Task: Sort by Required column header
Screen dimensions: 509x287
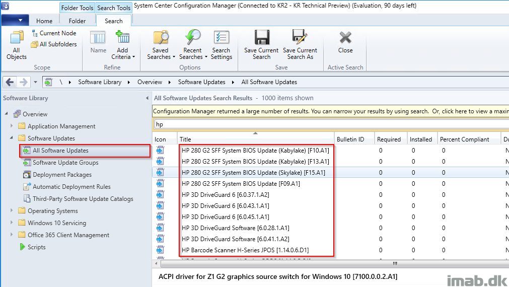Action: (391, 139)
